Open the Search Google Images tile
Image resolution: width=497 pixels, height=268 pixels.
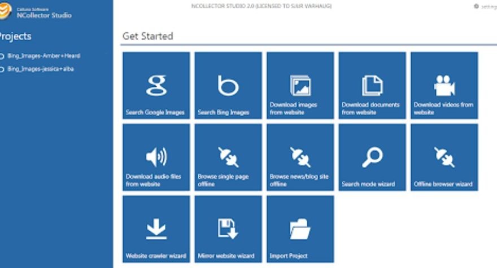156,85
